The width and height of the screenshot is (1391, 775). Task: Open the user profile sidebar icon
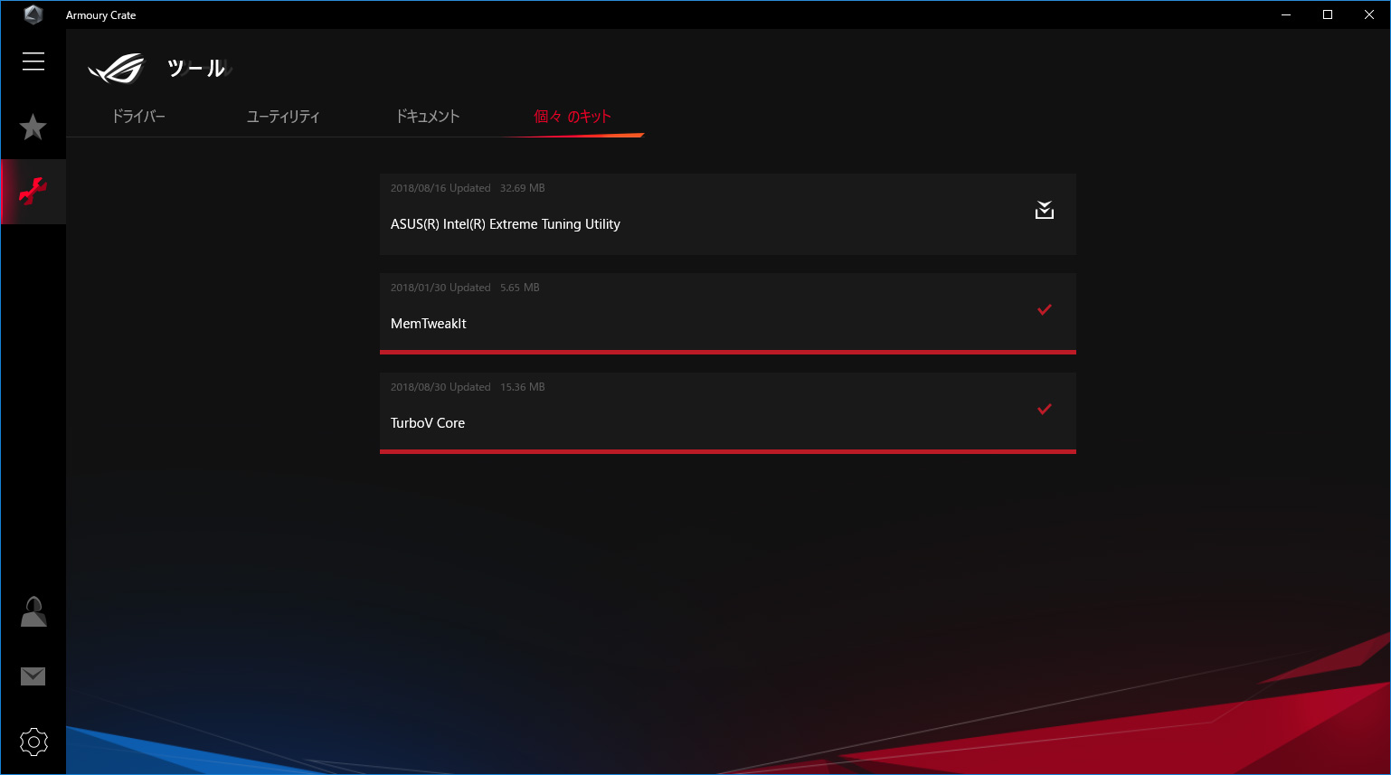click(33, 611)
